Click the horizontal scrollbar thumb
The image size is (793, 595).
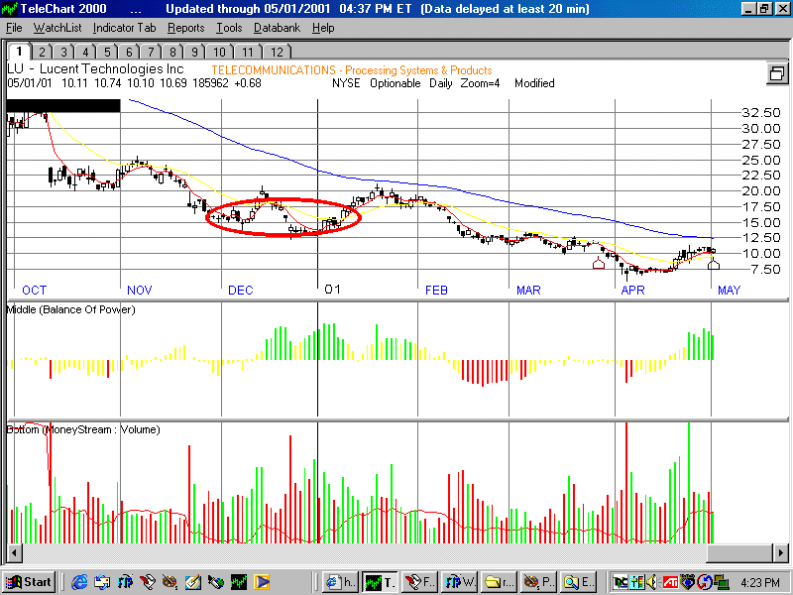(x=738, y=552)
